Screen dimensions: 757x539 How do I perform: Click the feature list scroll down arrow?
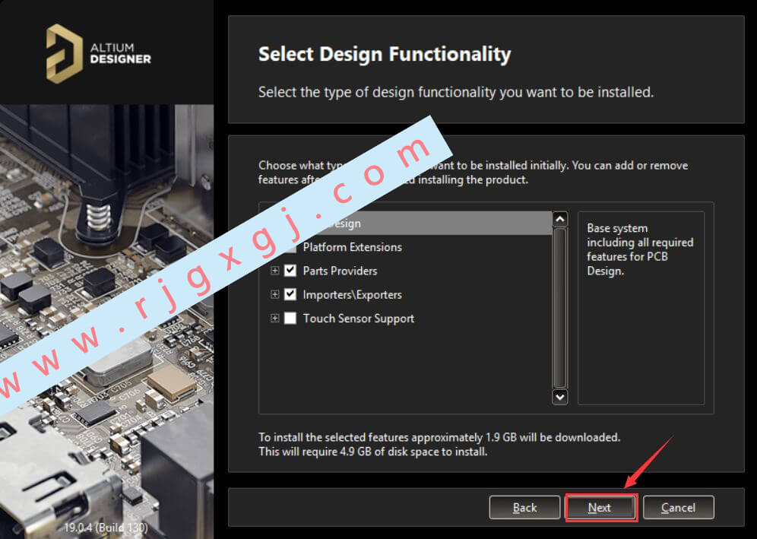[559, 397]
